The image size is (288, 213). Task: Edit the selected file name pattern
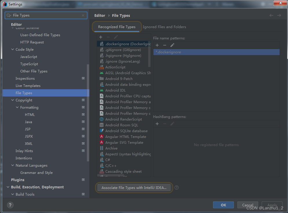coord(172,45)
